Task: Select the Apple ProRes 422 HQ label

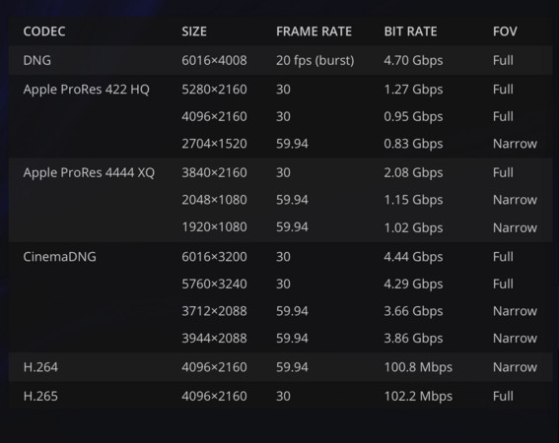Action: [x=87, y=90]
